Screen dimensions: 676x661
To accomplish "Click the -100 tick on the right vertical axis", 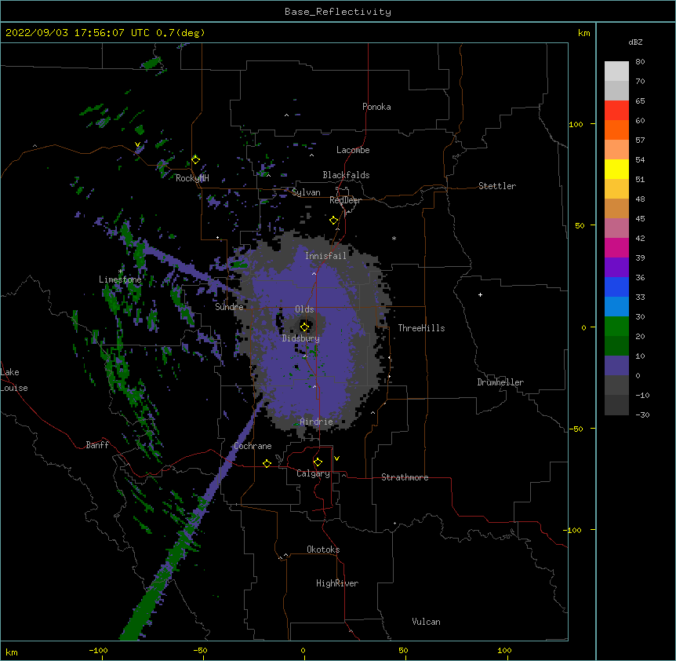I will pos(573,530).
